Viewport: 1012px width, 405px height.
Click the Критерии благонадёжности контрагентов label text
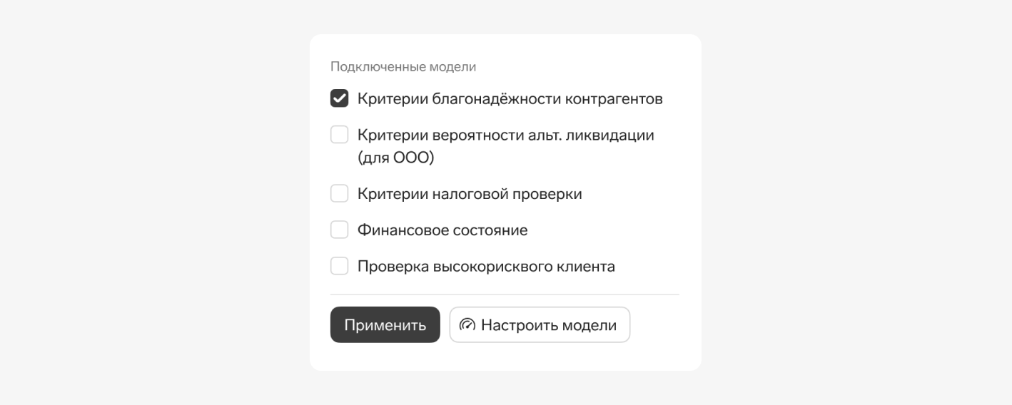click(510, 98)
